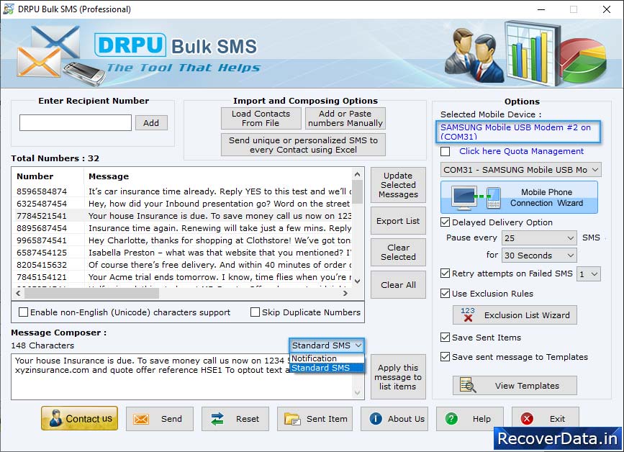This screenshot has height=452, width=624.
Task: Click the list scroll-right arrow
Action: pos(345,293)
